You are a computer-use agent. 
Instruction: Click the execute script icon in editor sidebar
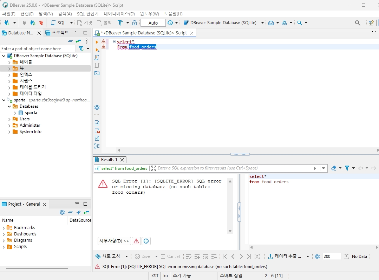coord(97,58)
